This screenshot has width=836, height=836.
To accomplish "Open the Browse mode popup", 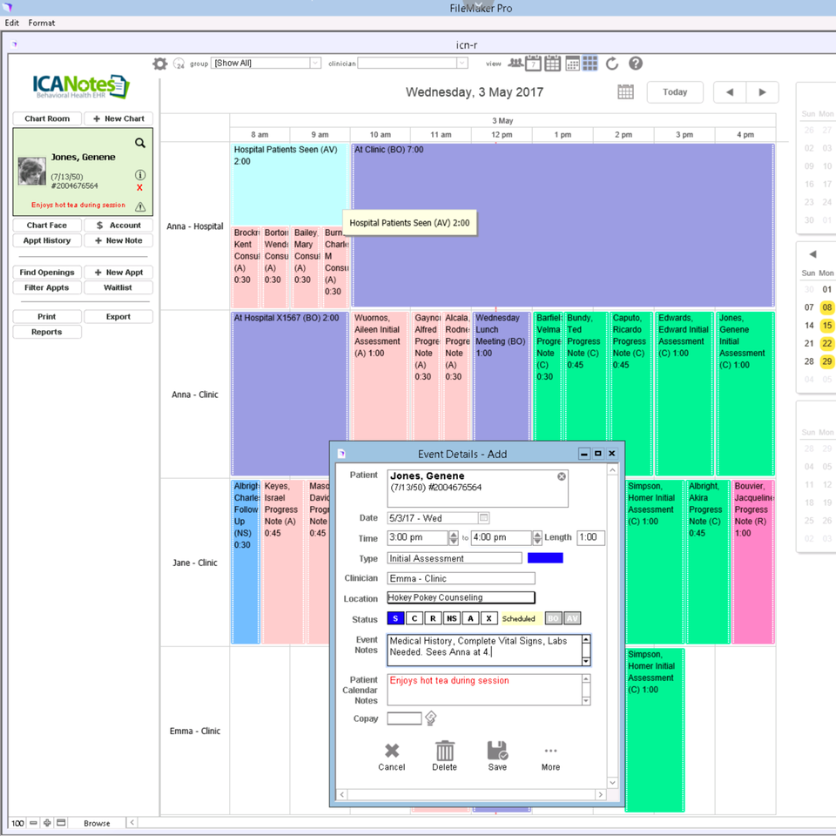I will [x=97, y=823].
